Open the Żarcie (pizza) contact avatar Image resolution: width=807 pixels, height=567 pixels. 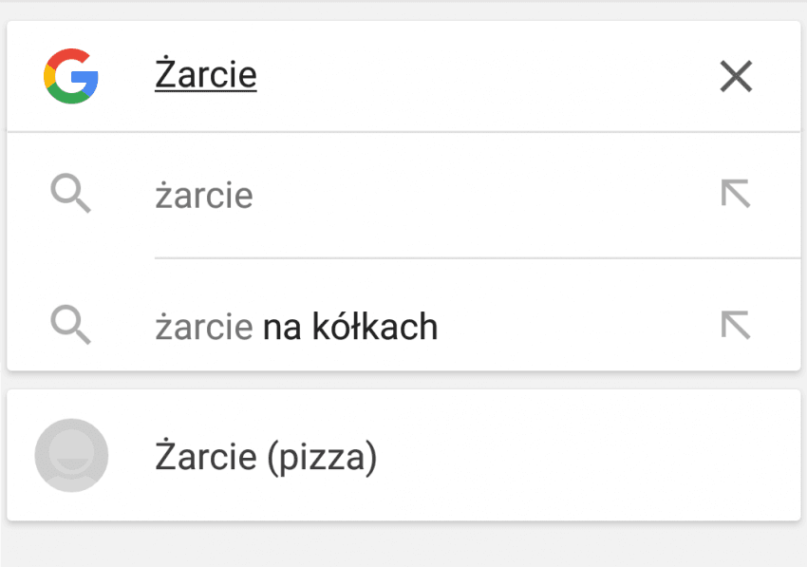click(x=71, y=455)
